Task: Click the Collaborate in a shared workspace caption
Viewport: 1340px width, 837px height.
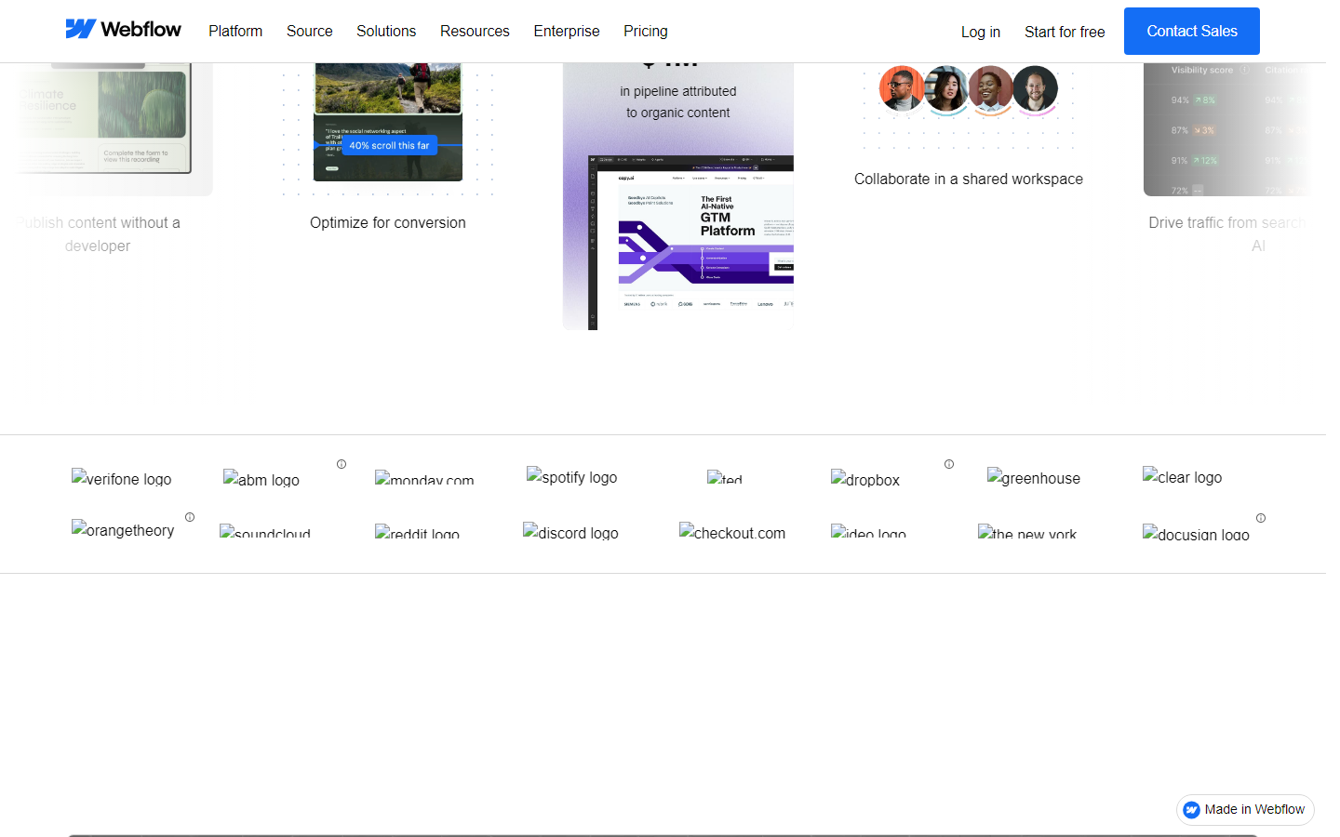Action: (969, 179)
